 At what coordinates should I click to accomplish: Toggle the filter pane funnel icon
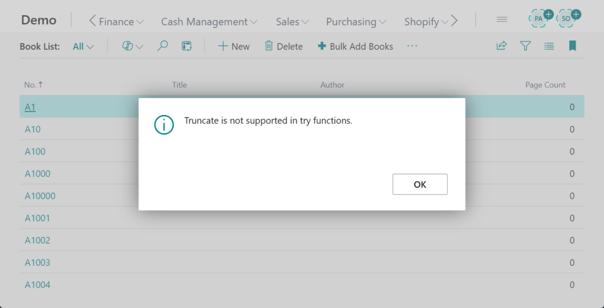(525, 46)
